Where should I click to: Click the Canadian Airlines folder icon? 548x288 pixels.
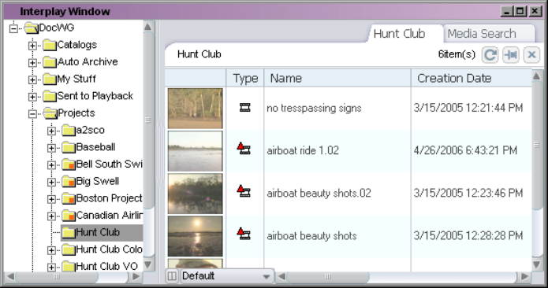(x=69, y=216)
